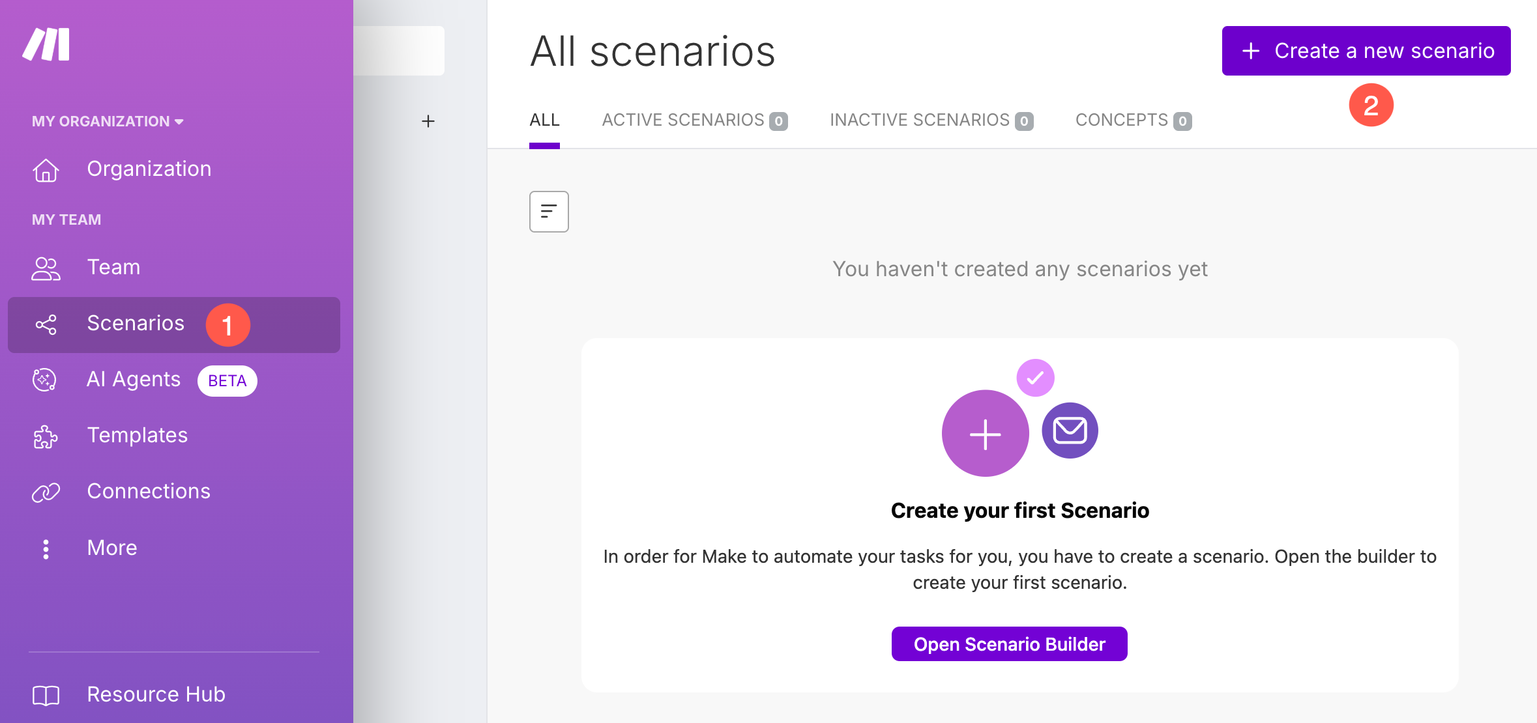This screenshot has height=723, width=1537.
Task: Open the AI Agents icon
Action: tap(45, 380)
